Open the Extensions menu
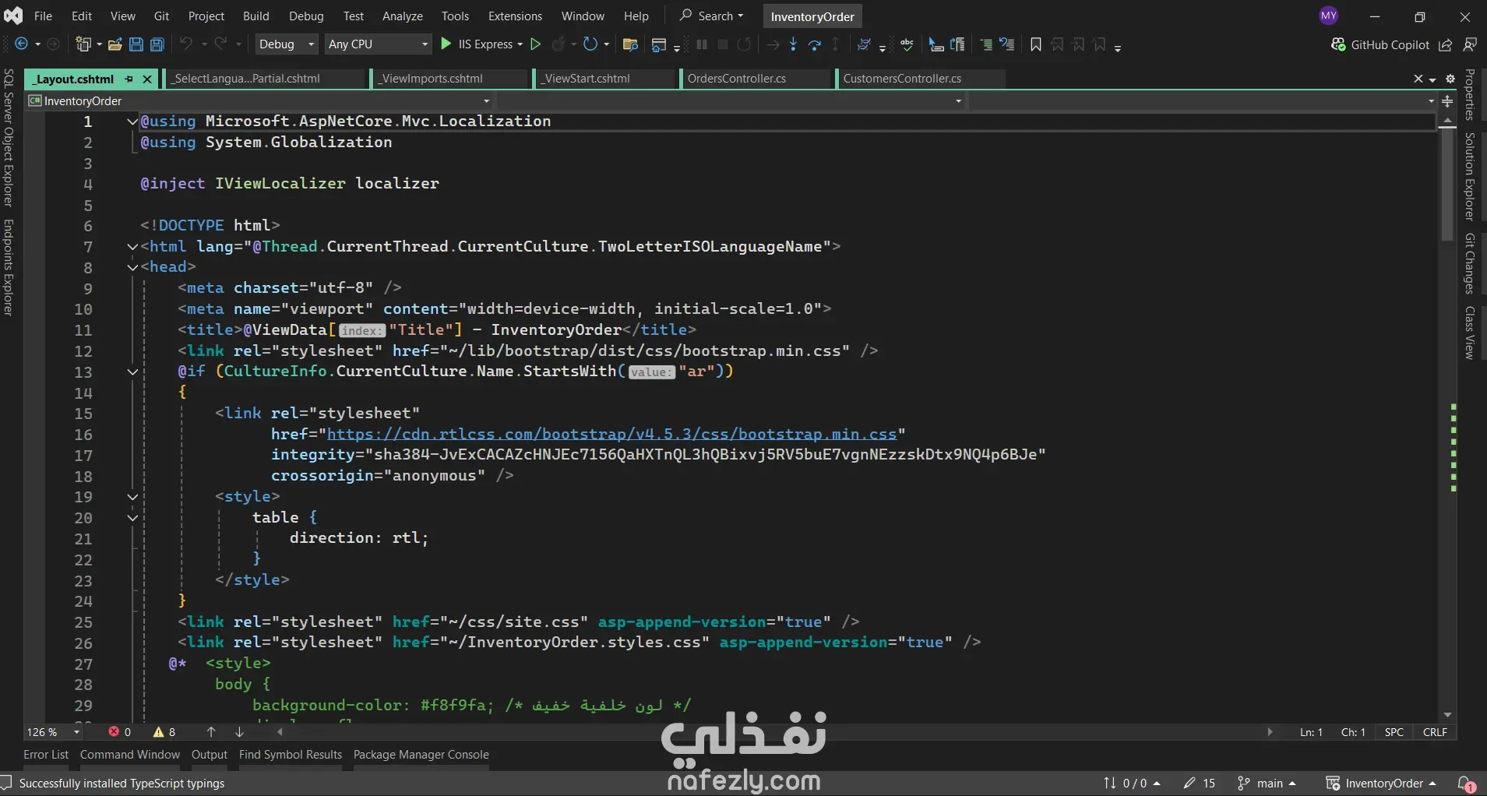Viewport: 1487px width, 796px height. tap(514, 16)
